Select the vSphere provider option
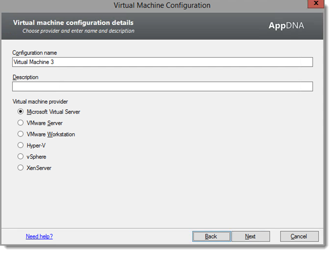This screenshot has width=332, height=253. [x=20, y=157]
